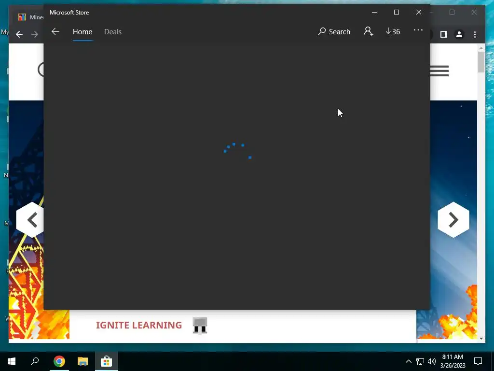Close the Microsoft Store window
Screen dimensions: 494x371
point(418,12)
